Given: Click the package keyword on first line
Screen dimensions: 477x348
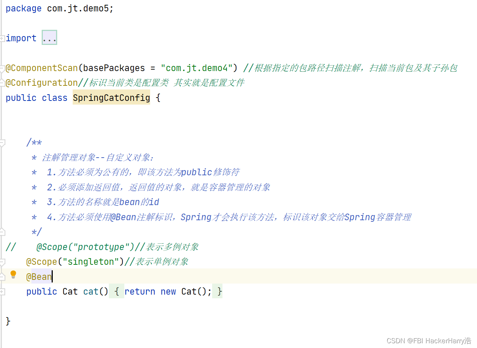Looking at the screenshot, I should click(x=24, y=8).
